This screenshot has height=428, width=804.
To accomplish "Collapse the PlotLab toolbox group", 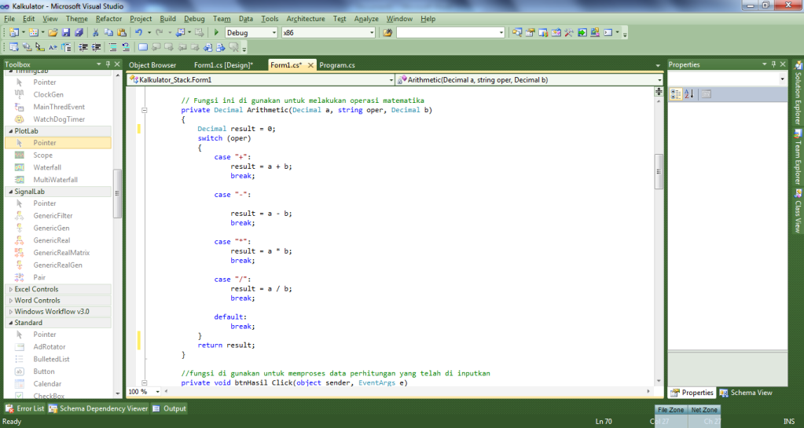I will pos(11,130).
